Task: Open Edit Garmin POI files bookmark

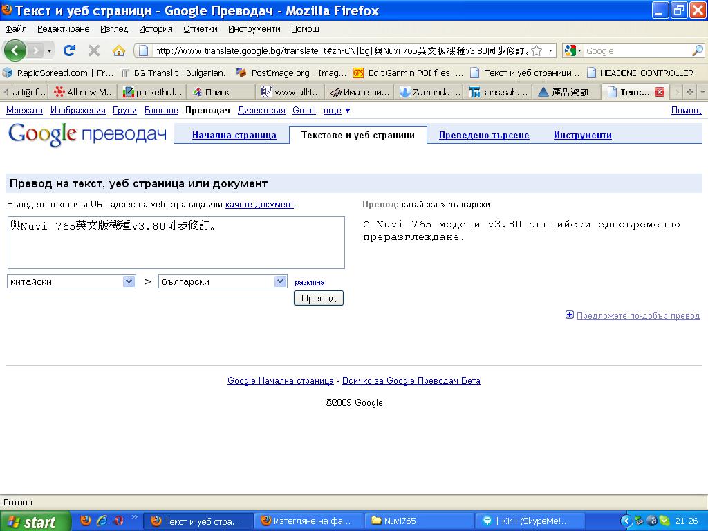Action: pos(408,73)
